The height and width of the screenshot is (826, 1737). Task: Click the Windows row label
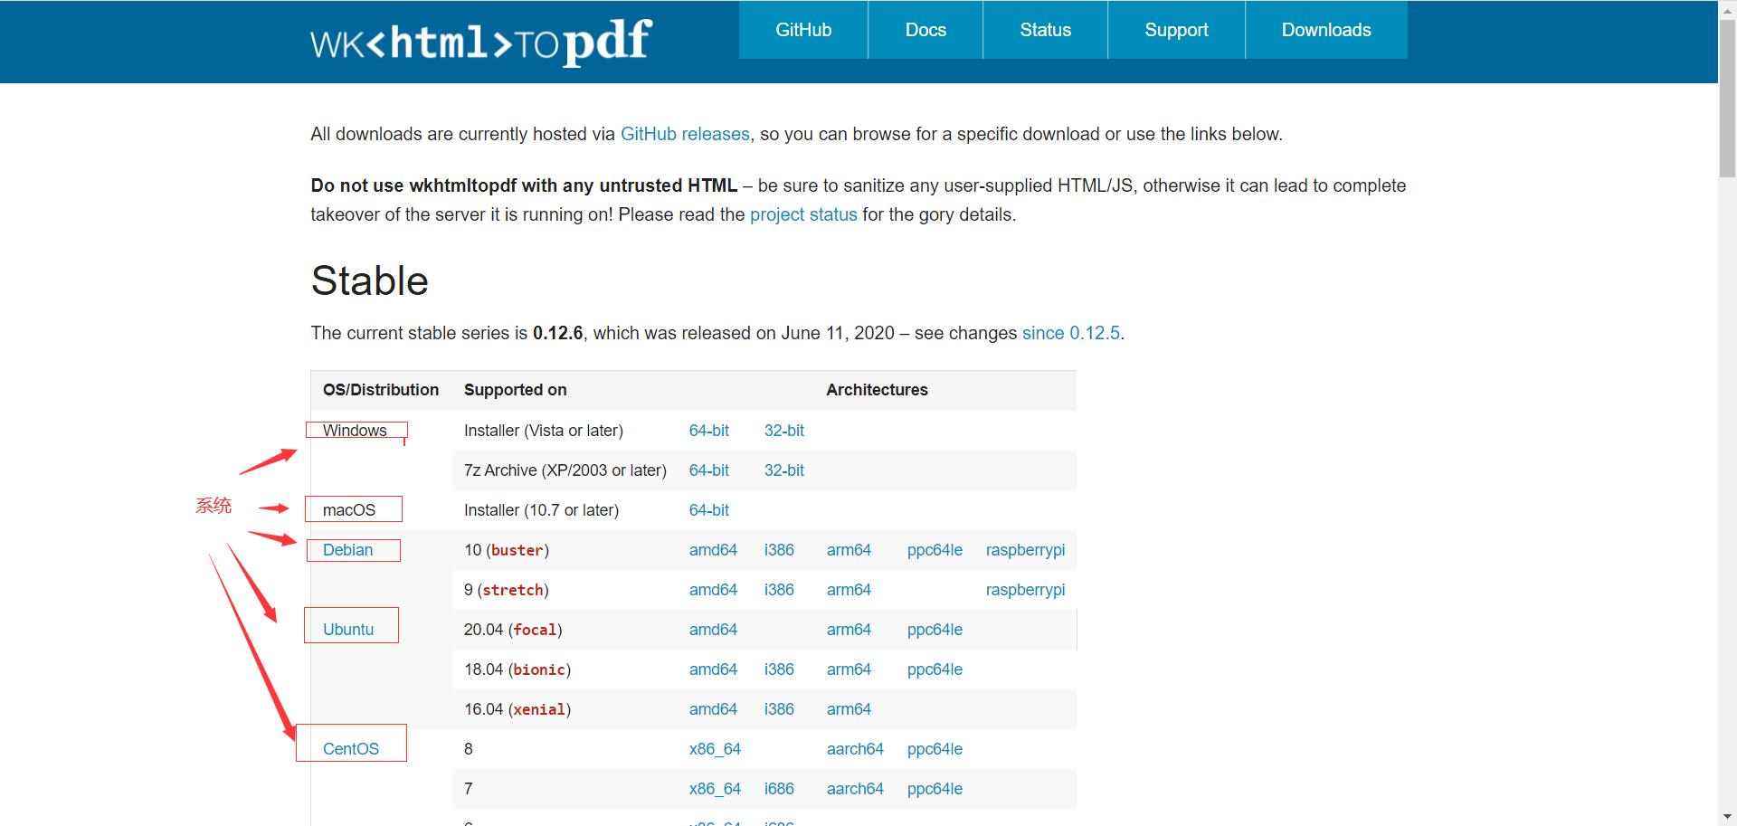[x=355, y=431]
